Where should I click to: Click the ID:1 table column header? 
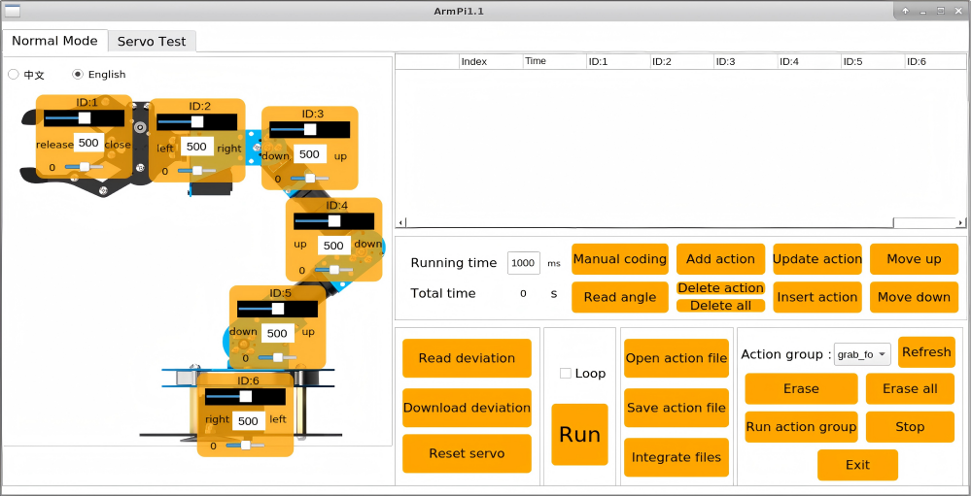click(618, 61)
